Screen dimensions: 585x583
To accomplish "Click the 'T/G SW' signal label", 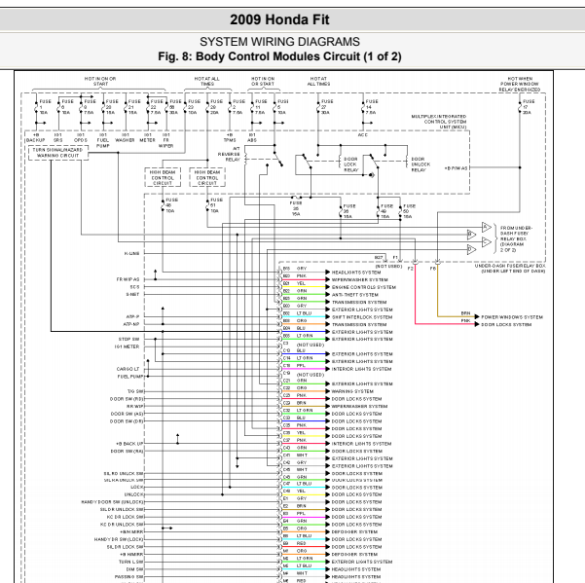I will pos(135,391).
